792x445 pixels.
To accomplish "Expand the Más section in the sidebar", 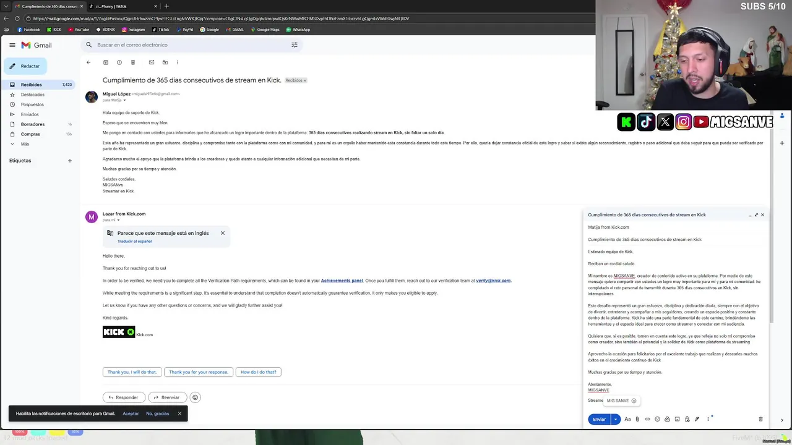I will [25, 144].
